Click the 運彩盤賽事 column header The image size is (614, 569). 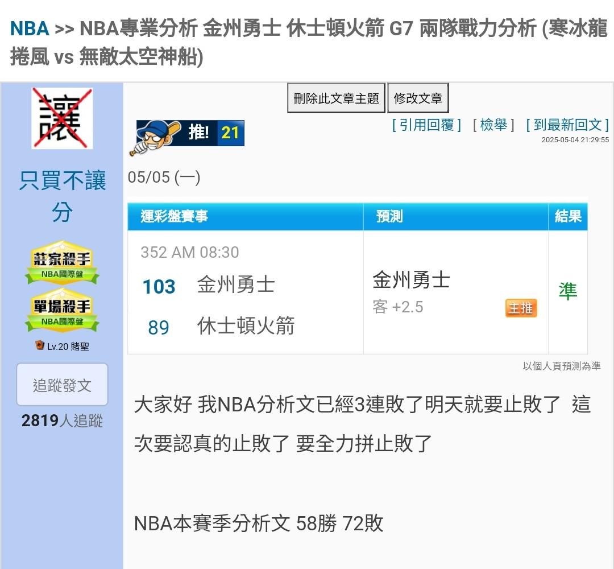point(175,216)
